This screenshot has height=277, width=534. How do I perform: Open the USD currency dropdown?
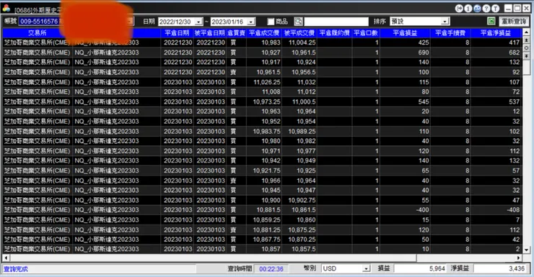[366, 268]
